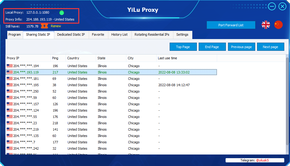Switch language with the China flag icon
Screen dimensions: 290x166
click(278, 25)
